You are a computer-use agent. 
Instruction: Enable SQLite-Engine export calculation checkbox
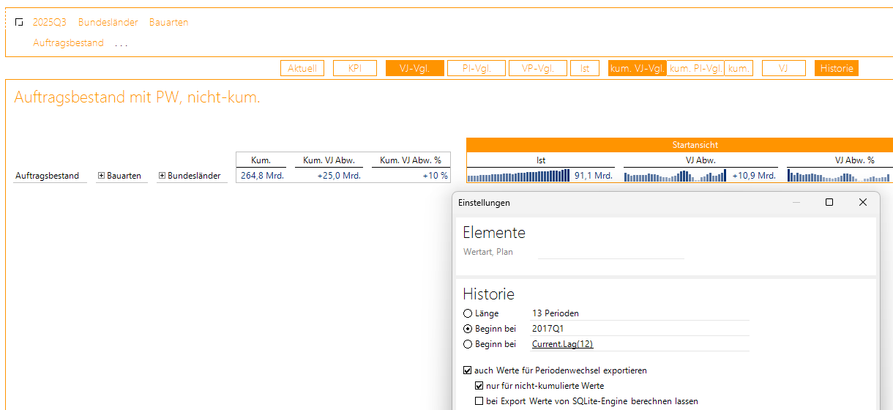[x=479, y=401]
